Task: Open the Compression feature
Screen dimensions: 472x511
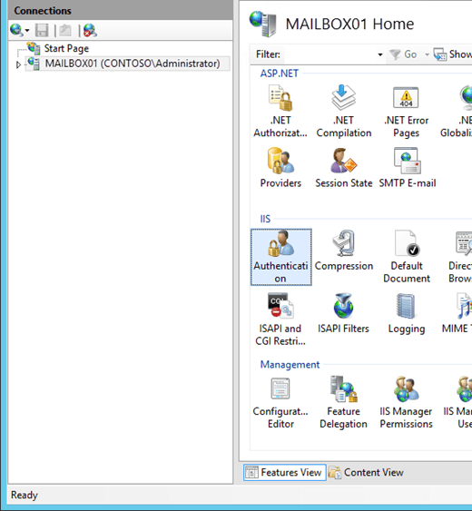Action: pyautogui.click(x=344, y=251)
